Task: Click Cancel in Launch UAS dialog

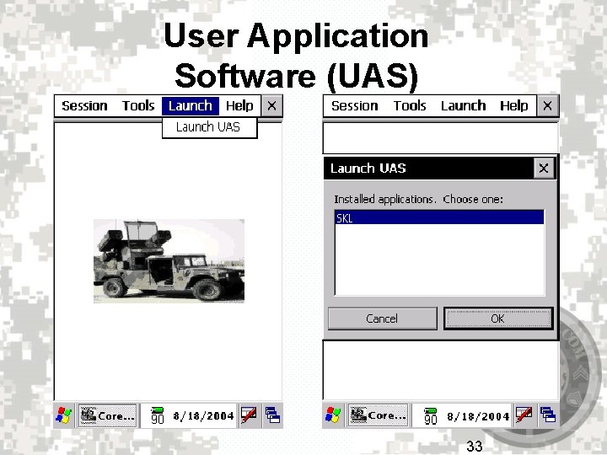Action: click(383, 318)
